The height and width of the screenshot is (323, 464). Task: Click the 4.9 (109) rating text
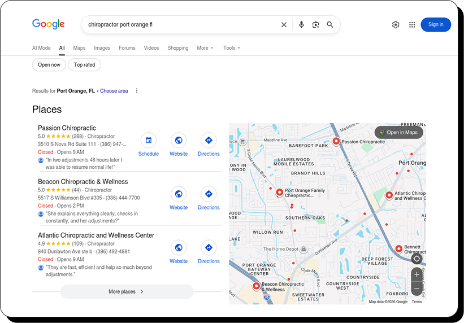tap(62, 244)
